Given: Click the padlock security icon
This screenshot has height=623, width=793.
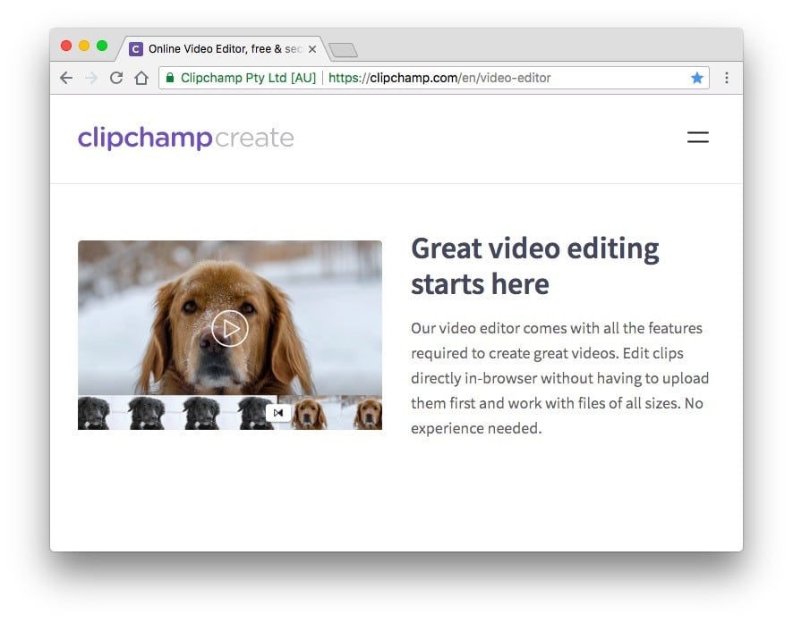Looking at the screenshot, I should point(170,78).
